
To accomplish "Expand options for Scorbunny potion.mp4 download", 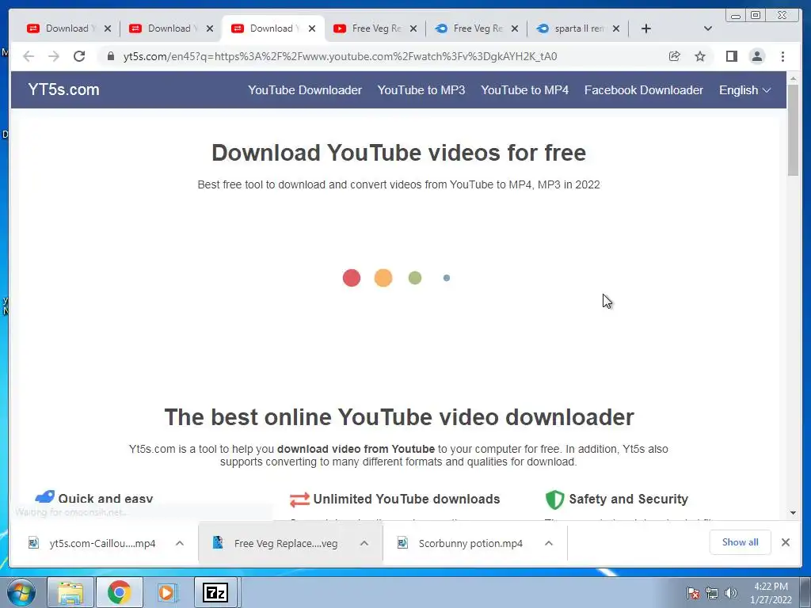I will coord(549,543).
